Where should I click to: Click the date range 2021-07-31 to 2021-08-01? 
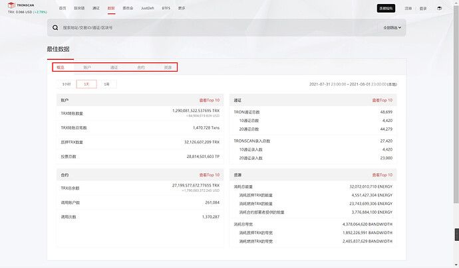353,84
